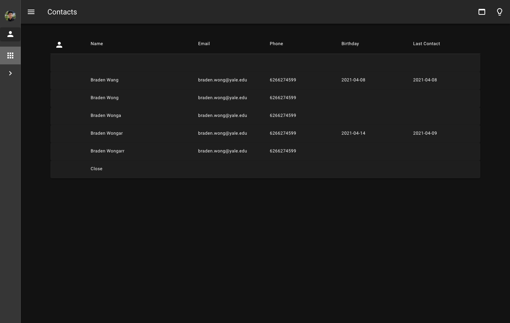Click Braden Wongarr's email address

[x=223, y=151]
